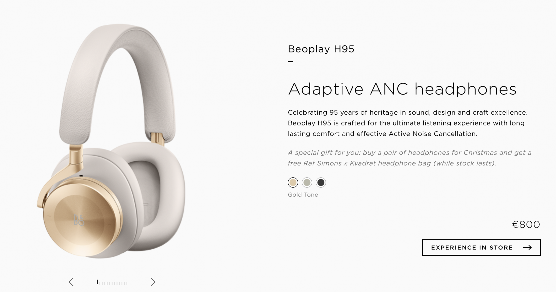Select the second carousel indicator tick
This screenshot has width=556, height=292.
pyautogui.click(x=100, y=283)
